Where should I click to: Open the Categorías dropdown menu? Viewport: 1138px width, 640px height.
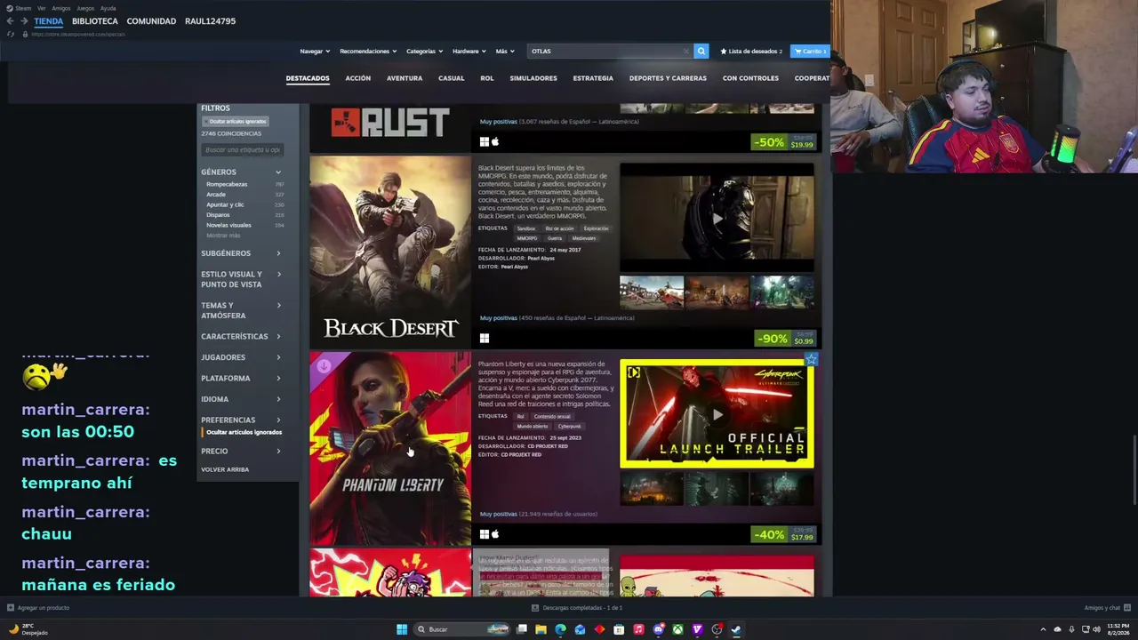click(425, 52)
